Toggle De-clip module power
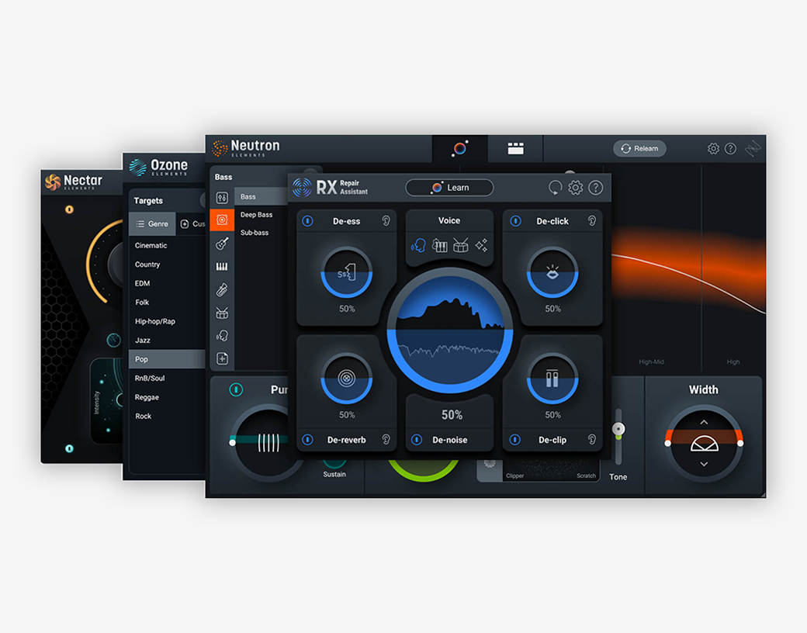 tap(514, 440)
